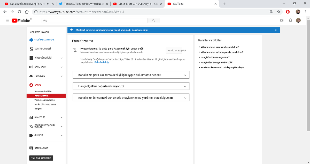Viewport: 310px width, 164px height.
Task: Click the Oluştur camera icon
Action: point(31,135)
